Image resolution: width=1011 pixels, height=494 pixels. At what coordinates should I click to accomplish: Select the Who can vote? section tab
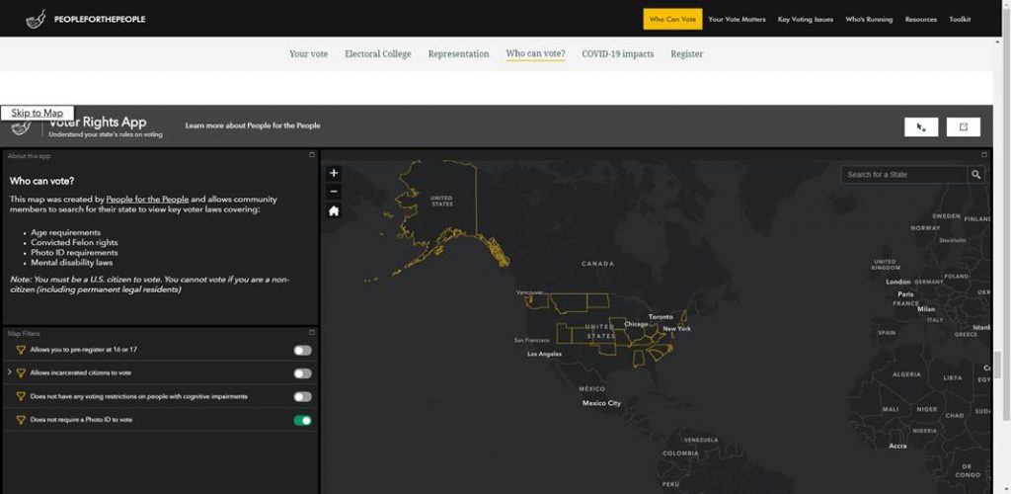pyautogui.click(x=536, y=54)
